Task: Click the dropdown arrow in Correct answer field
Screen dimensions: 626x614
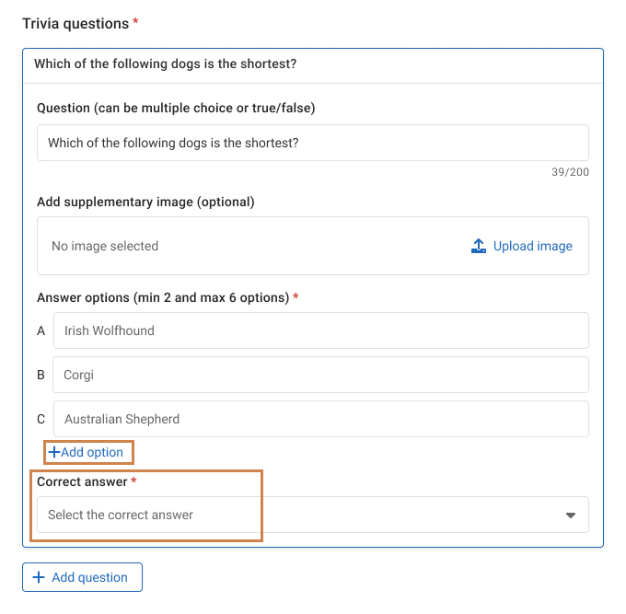Action: coord(570,516)
